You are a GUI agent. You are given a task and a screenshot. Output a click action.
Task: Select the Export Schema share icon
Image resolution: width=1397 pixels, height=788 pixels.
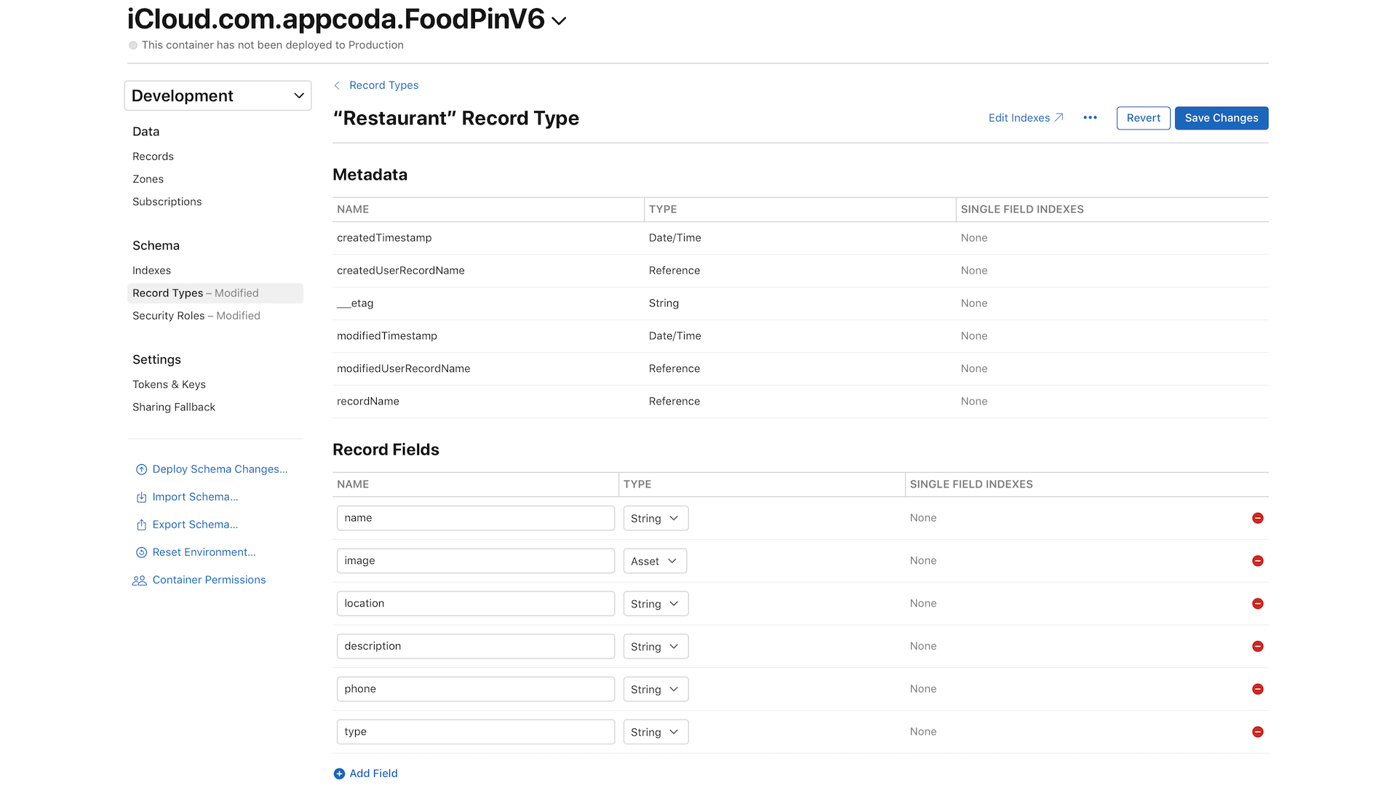(x=140, y=525)
